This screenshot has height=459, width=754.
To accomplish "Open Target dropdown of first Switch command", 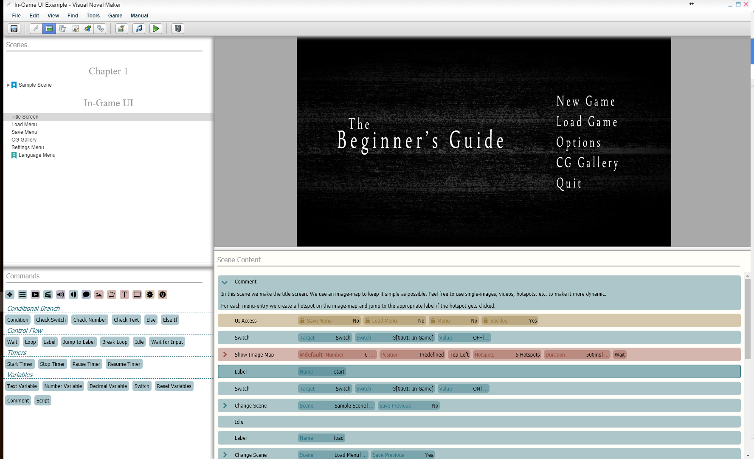I will coord(325,338).
